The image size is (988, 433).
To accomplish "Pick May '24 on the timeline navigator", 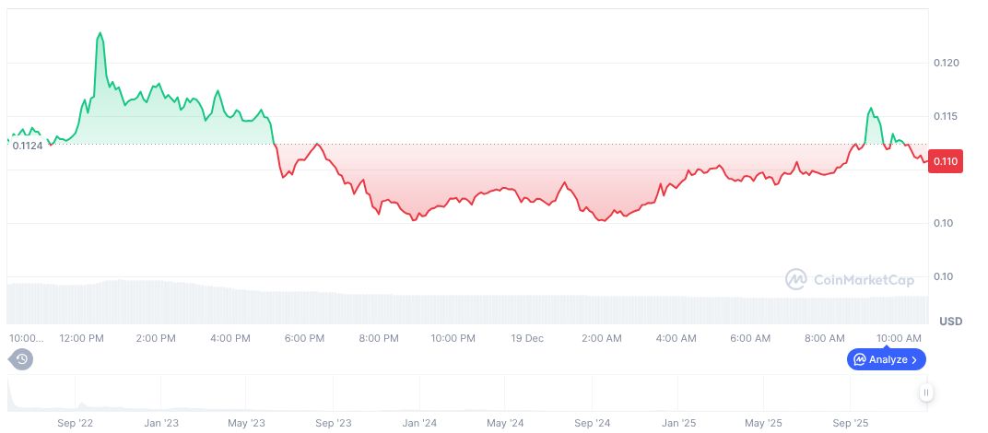I will [x=505, y=423].
